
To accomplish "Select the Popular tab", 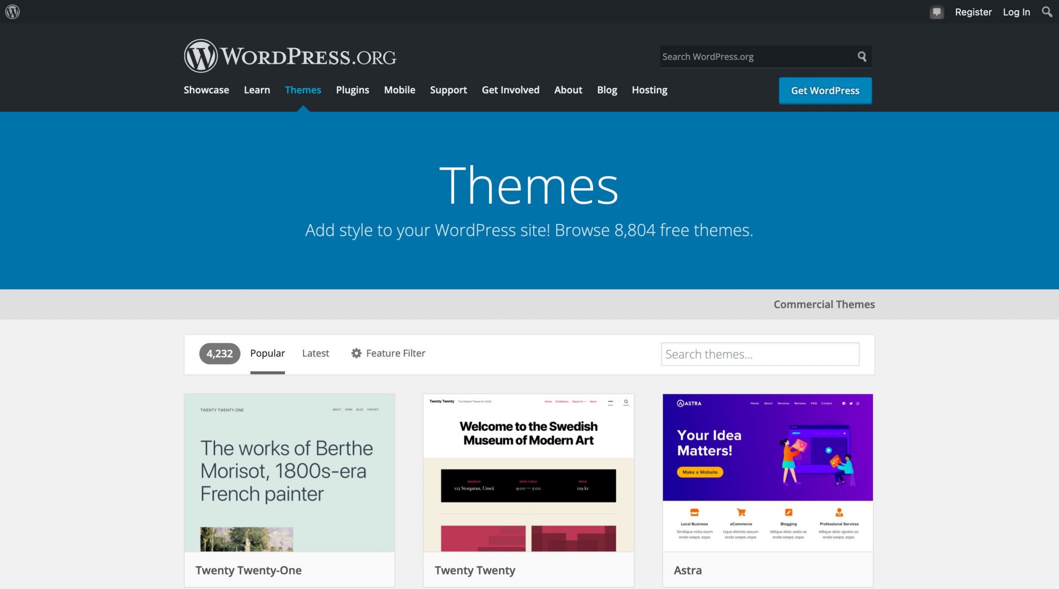I will [x=267, y=353].
